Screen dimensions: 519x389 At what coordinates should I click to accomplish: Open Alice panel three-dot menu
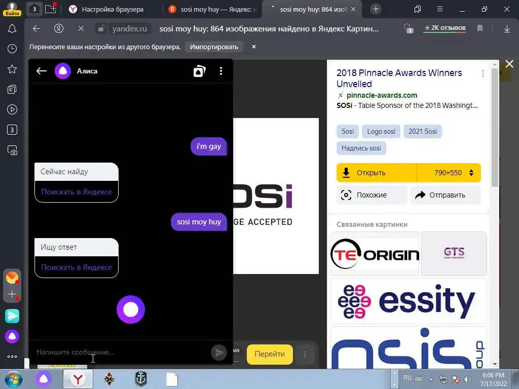(221, 71)
